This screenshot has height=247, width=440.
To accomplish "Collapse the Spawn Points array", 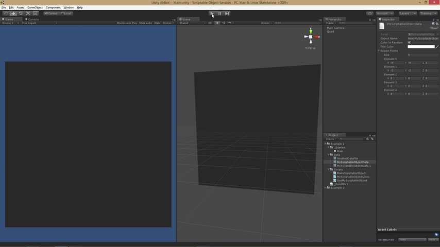I will pos(379,51).
